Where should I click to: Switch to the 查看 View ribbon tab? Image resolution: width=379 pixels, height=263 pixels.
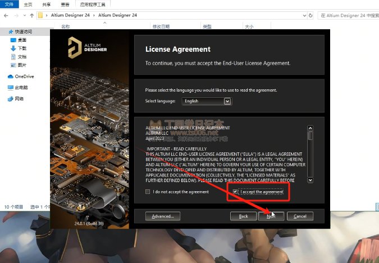[x=65, y=4]
